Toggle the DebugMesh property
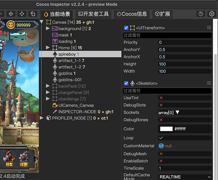The width and height of the screenshot is (218, 180). click(x=161, y=154)
